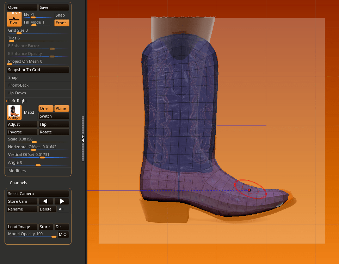Screen dimensions: 339x264
Task: Open the Left-Right menu entry
Action: click(18, 100)
